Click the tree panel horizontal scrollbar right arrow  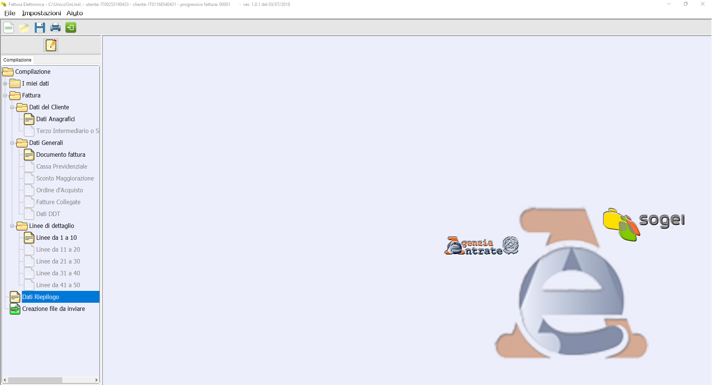[96, 380]
